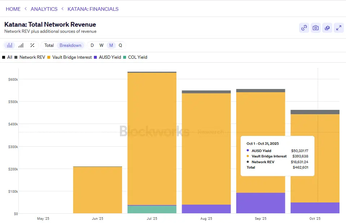Copy the chart link with the link icon
The height and width of the screenshot is (223, 346).
pyautogui.click(x=304, y=28)
